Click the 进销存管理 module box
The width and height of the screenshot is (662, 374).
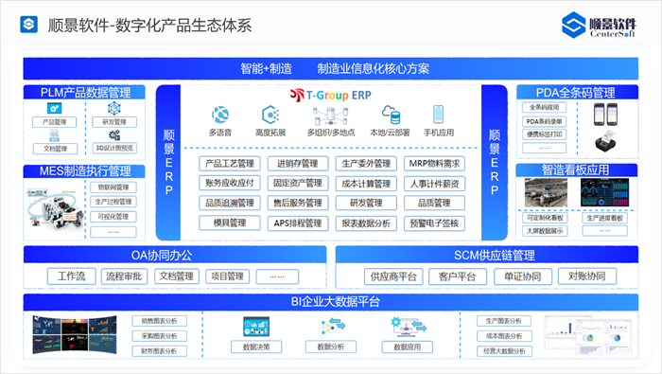click(298, 164)
